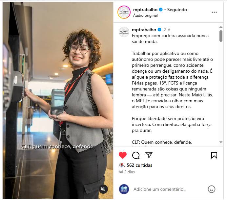Click the mptrabalho username in the header
Viewport: 227px width, 200px height.
coord(145,10)
